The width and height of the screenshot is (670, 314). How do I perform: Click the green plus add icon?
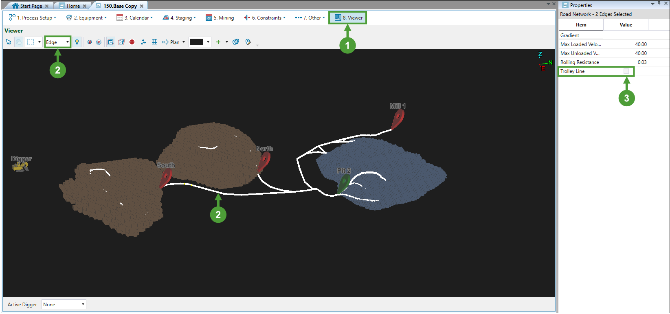click(218, 42)
